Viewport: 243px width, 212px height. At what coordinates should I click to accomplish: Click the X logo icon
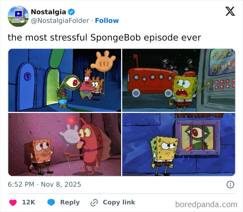[x=230, y=11]
